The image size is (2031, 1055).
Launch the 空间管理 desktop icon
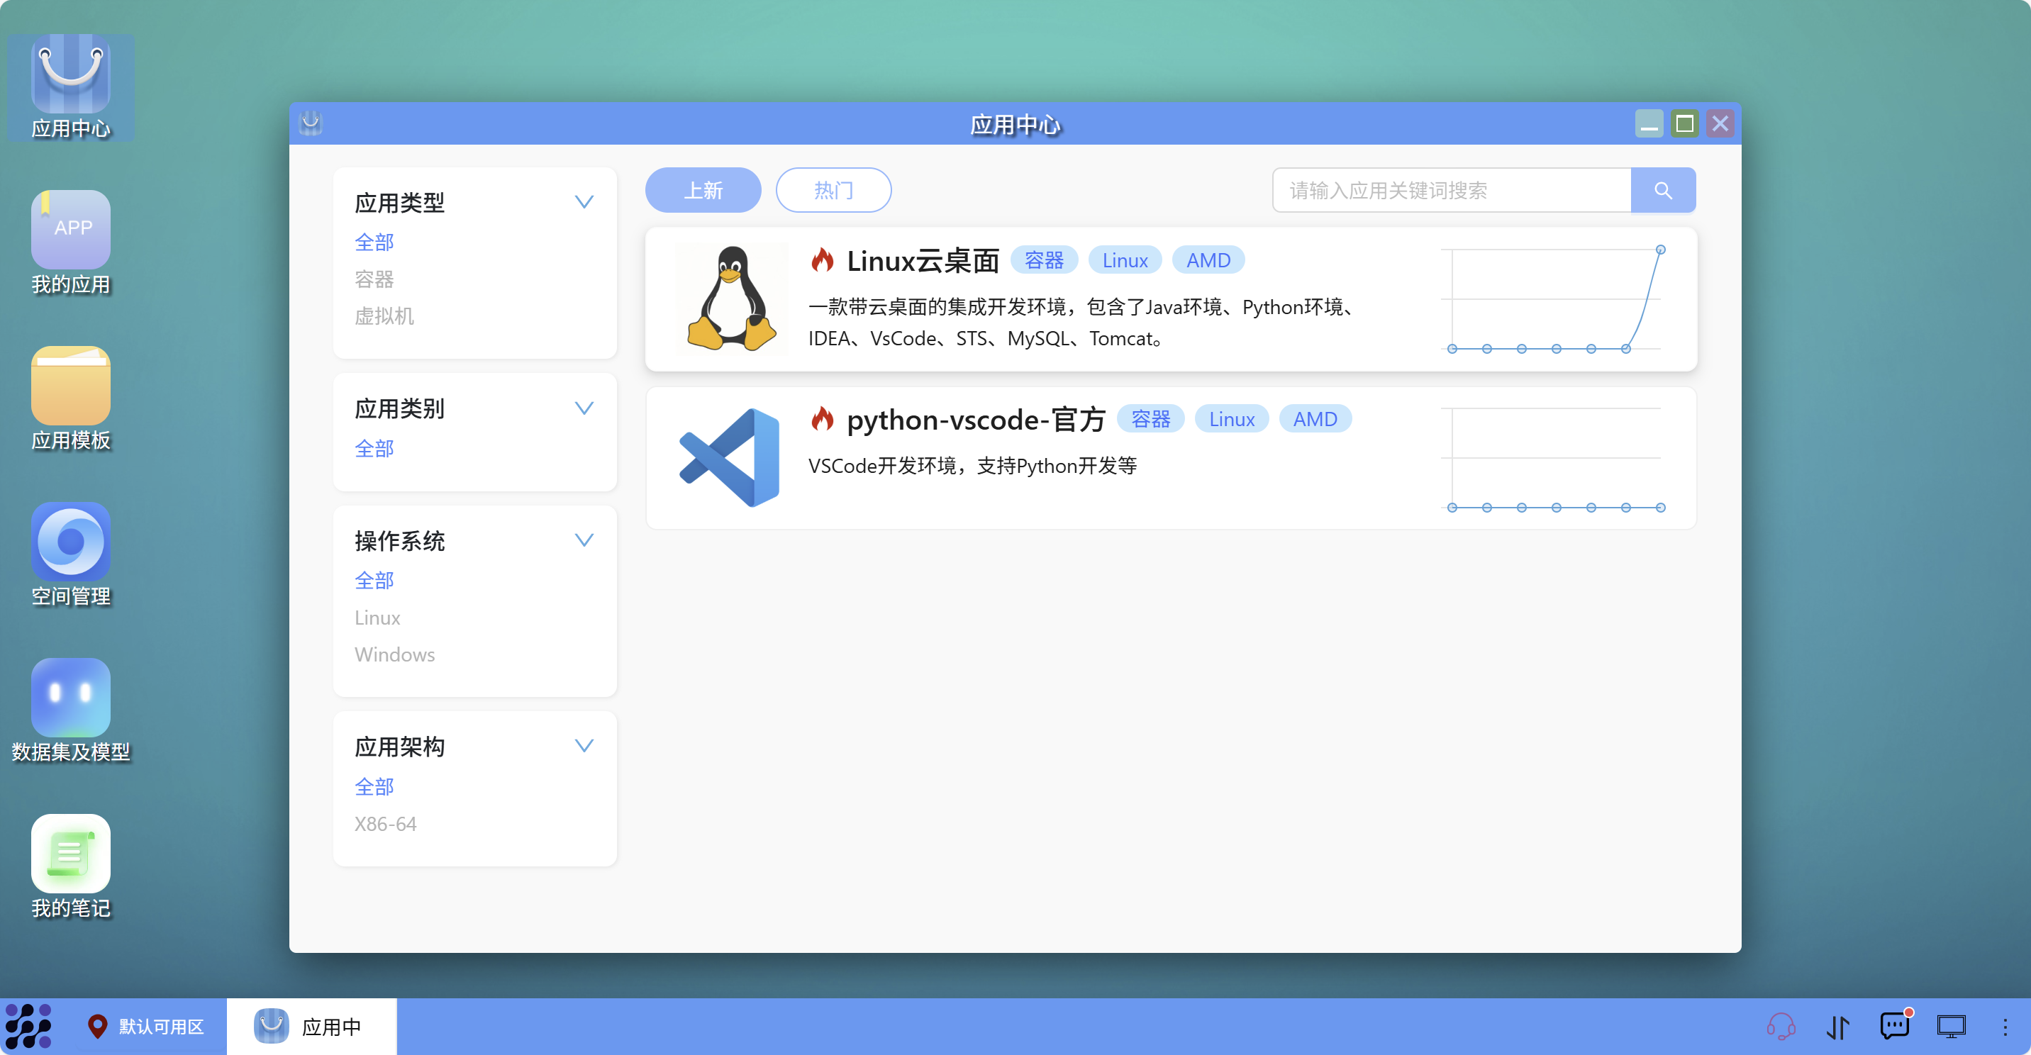tap(70, 542)
